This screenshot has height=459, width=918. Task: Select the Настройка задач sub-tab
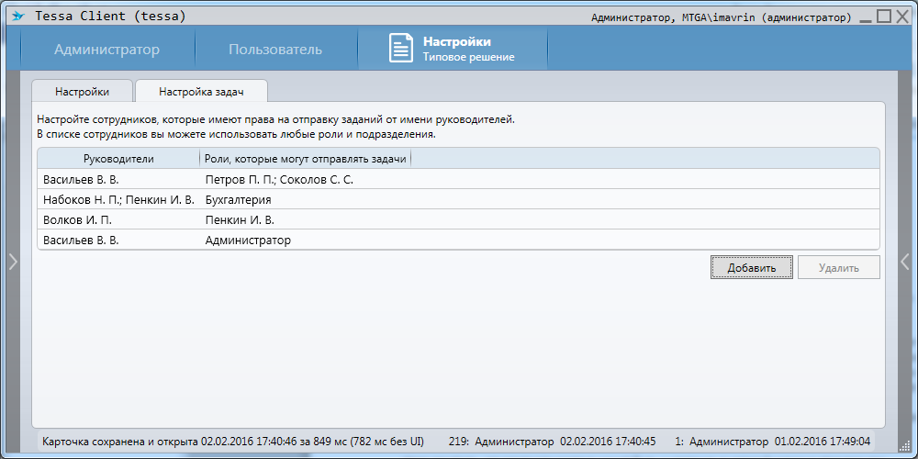click(x=200, y=92)
